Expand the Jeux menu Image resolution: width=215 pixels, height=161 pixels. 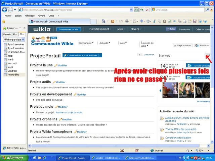[x=121, y=29]
